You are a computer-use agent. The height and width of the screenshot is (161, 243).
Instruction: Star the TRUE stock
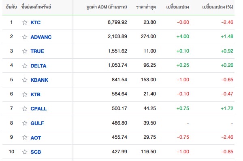point(25,51)
